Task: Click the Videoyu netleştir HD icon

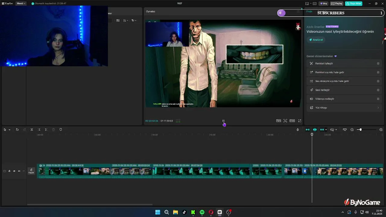Action: [x=312, y=99]
